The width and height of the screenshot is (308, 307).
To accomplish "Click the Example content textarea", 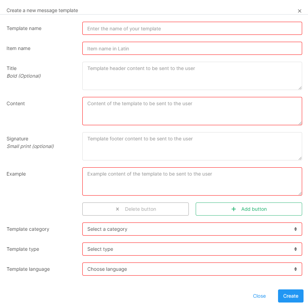I will [192, 181].
